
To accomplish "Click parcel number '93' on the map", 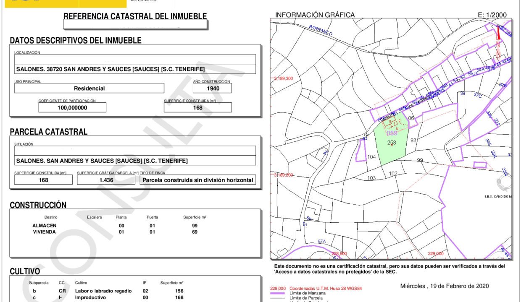I will tap(413, 140).
